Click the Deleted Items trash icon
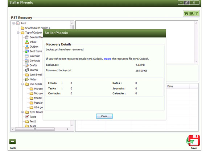 tap(27, 37)
